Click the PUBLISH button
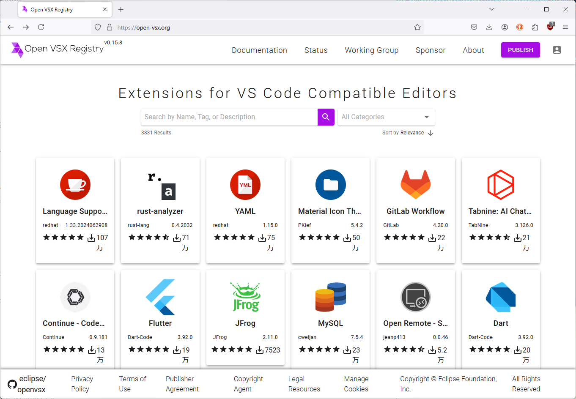 coord(520,50)
